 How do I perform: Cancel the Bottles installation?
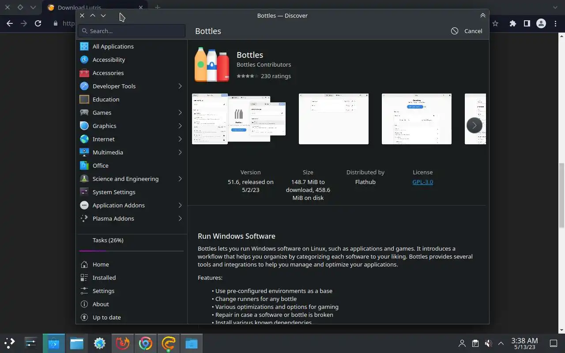pos(467,31)
